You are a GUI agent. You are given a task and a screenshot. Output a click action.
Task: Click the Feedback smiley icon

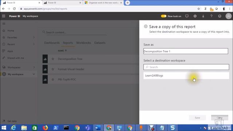220,16
